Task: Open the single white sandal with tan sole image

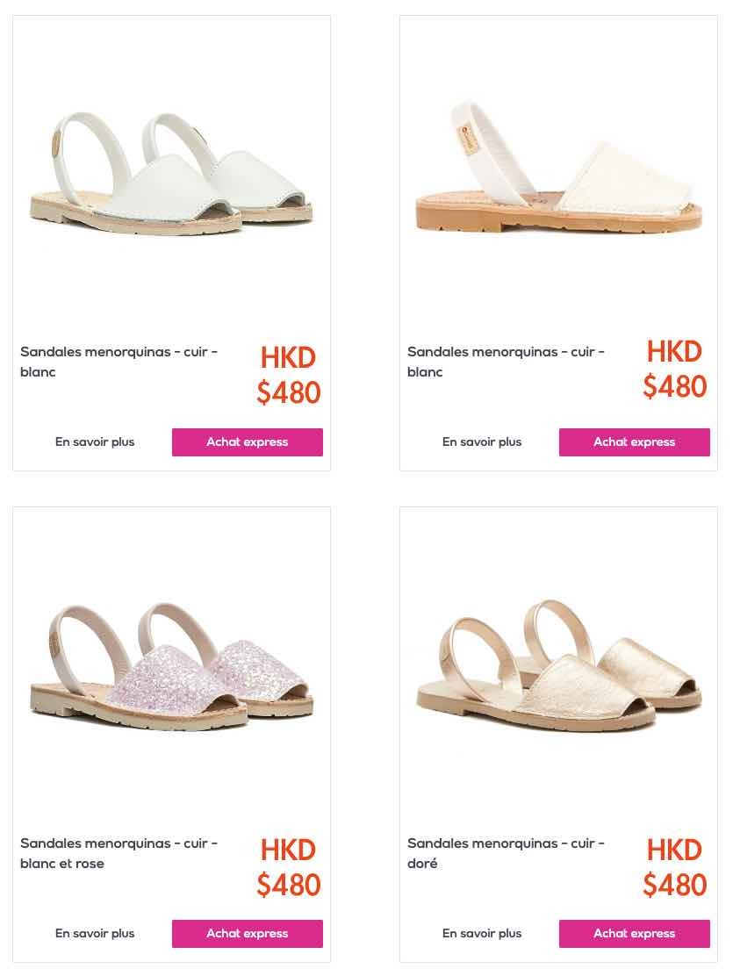Action: [558, 167]
